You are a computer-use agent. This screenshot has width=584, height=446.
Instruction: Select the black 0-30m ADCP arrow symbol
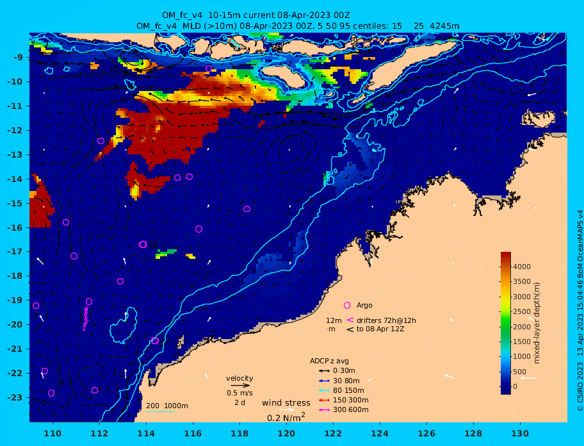tap(324, 371)
